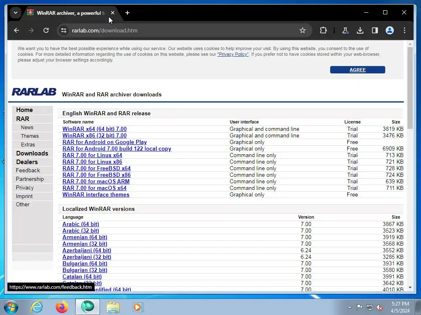Close the WinRAR archiver tab
The width and height of the screenshot is (421, 315).
113,13
